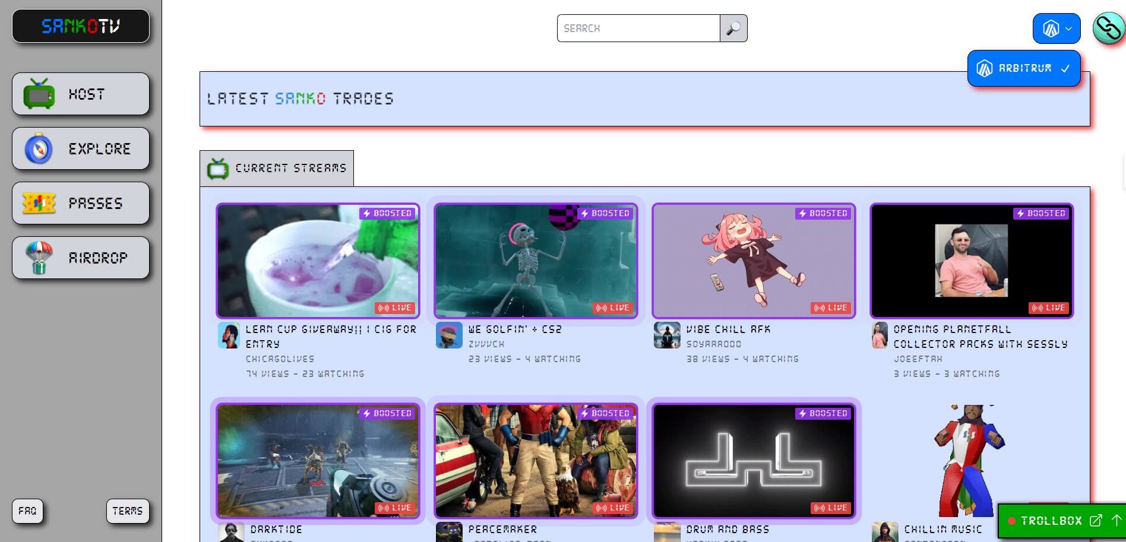
Task: Click the Lean Cup Giveaway stream title
Action: coord(331,337)
